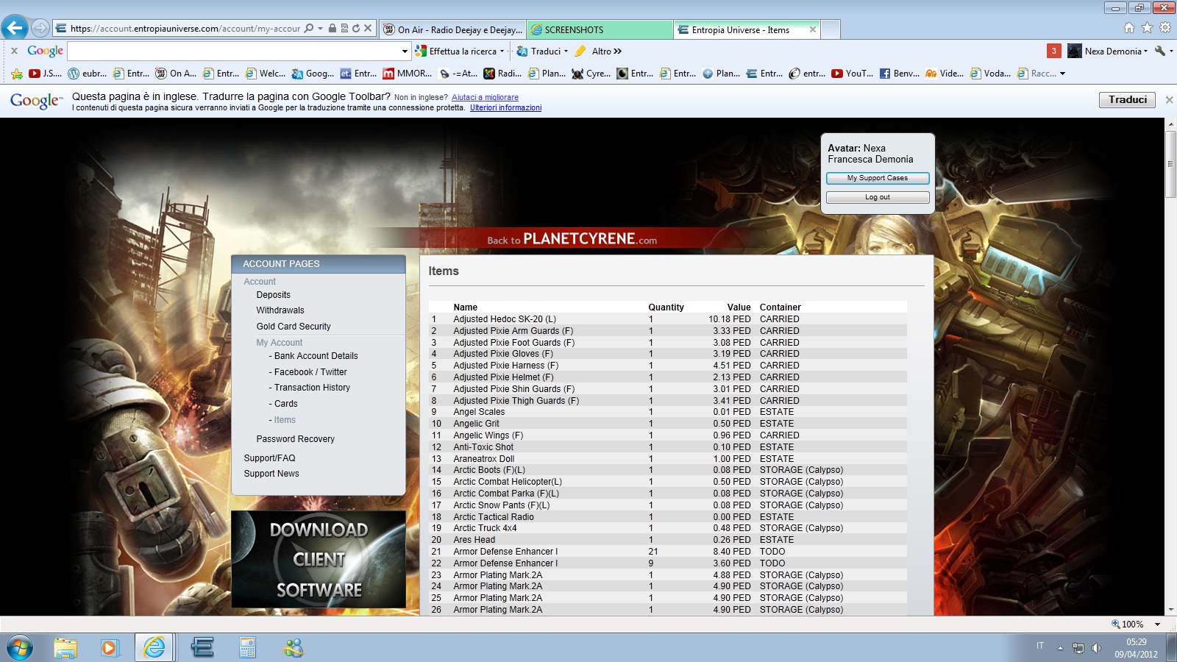
Task: Expand the Effettua la ricerca dropdown
Action: coord(502,51)
